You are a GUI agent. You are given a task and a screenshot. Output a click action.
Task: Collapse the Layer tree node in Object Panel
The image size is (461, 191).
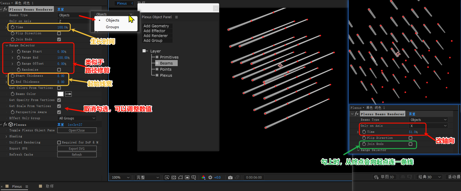pyautogui.click(x=144, y=51)
